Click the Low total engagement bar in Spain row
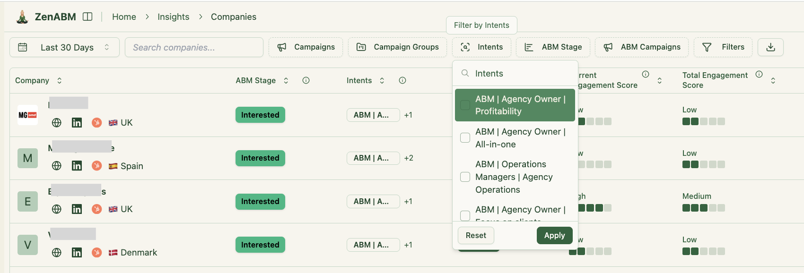Image resolution: width=804 pixels, height=273 pixels. click(x=704, y=164)
